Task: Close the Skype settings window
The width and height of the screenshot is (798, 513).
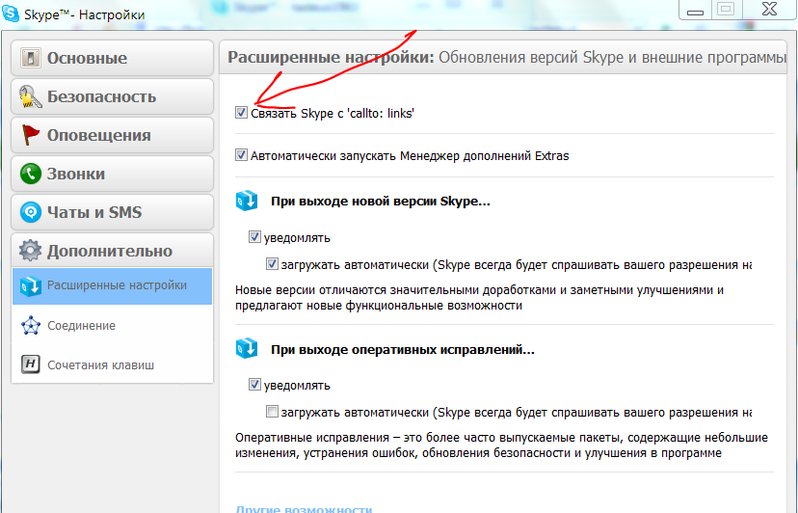Action: (769, 10)
